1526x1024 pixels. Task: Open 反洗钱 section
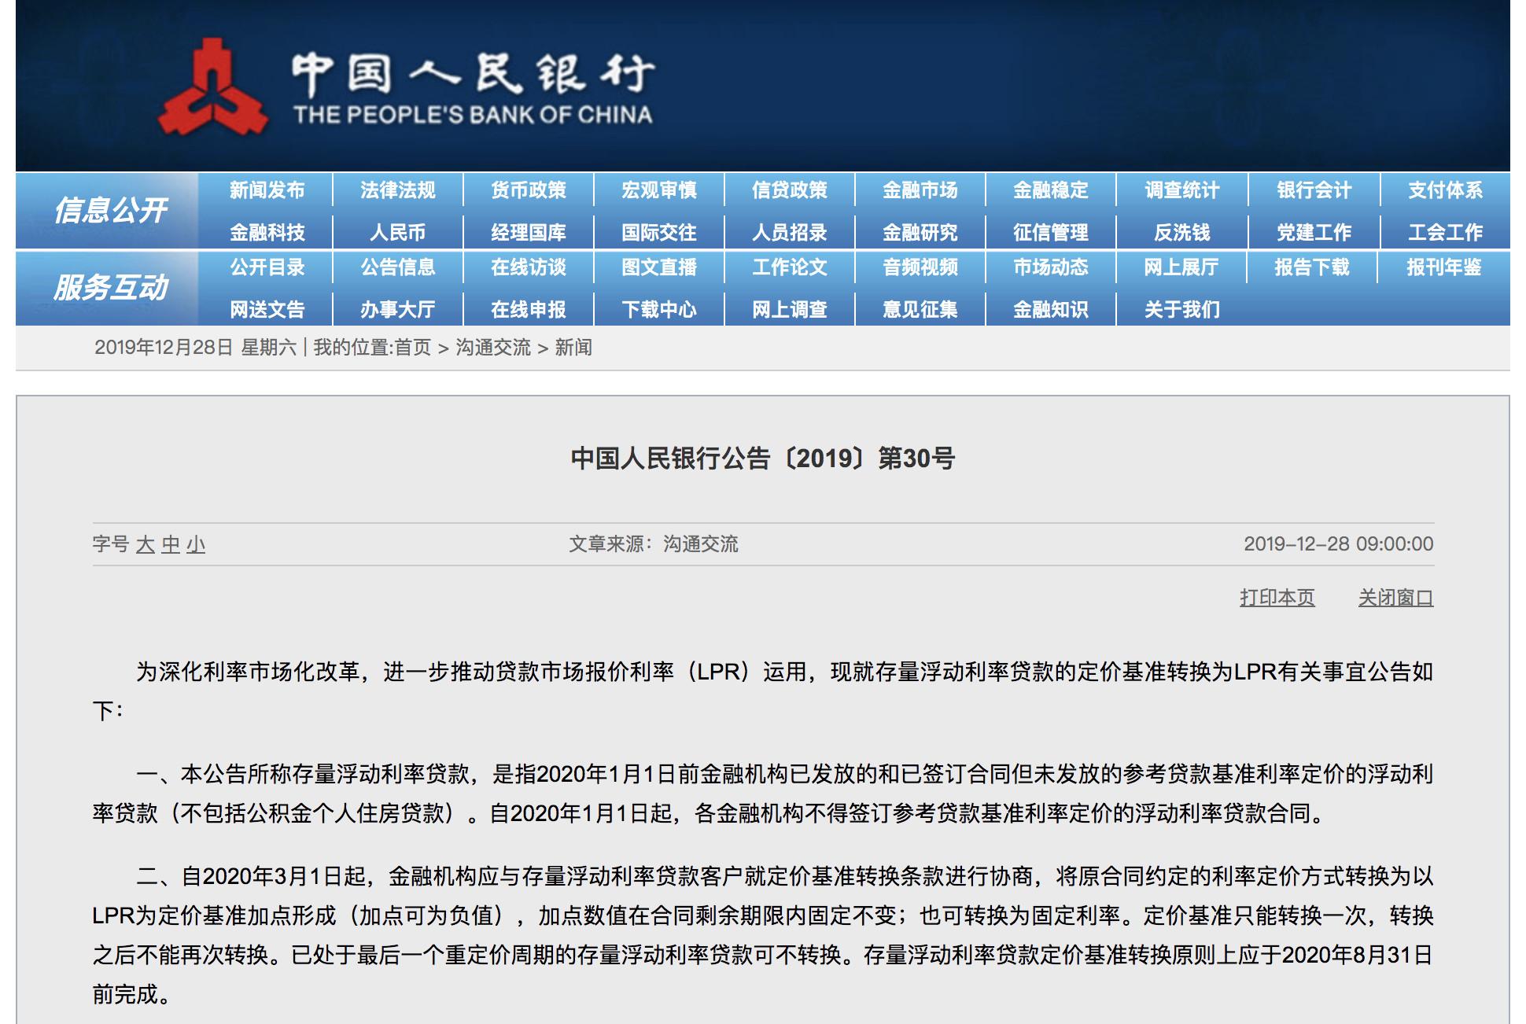pyautogui.click(x=1181, y=233)
